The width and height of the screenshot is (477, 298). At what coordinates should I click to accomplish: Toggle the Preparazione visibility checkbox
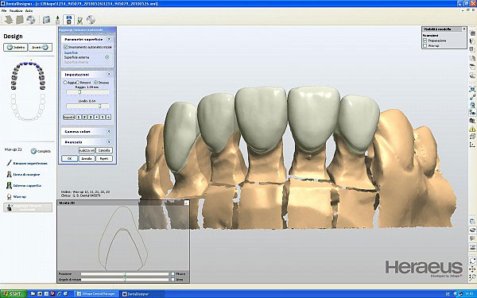pos(425,41)
